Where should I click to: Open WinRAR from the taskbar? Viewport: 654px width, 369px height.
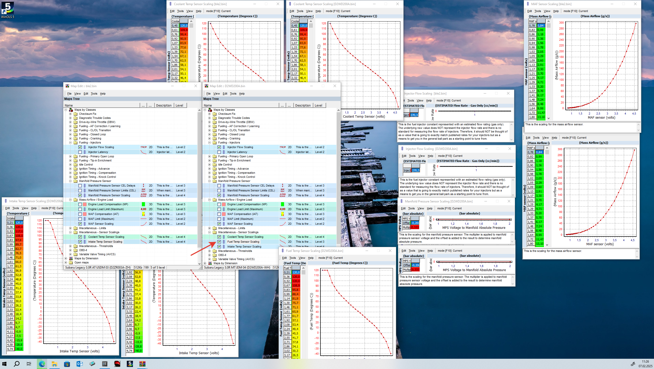point(142,364)
